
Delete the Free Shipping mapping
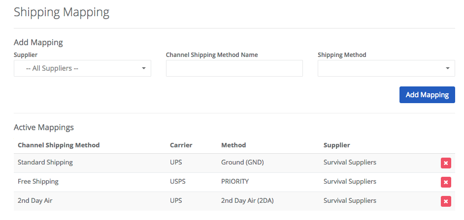[x=446, y=182]
